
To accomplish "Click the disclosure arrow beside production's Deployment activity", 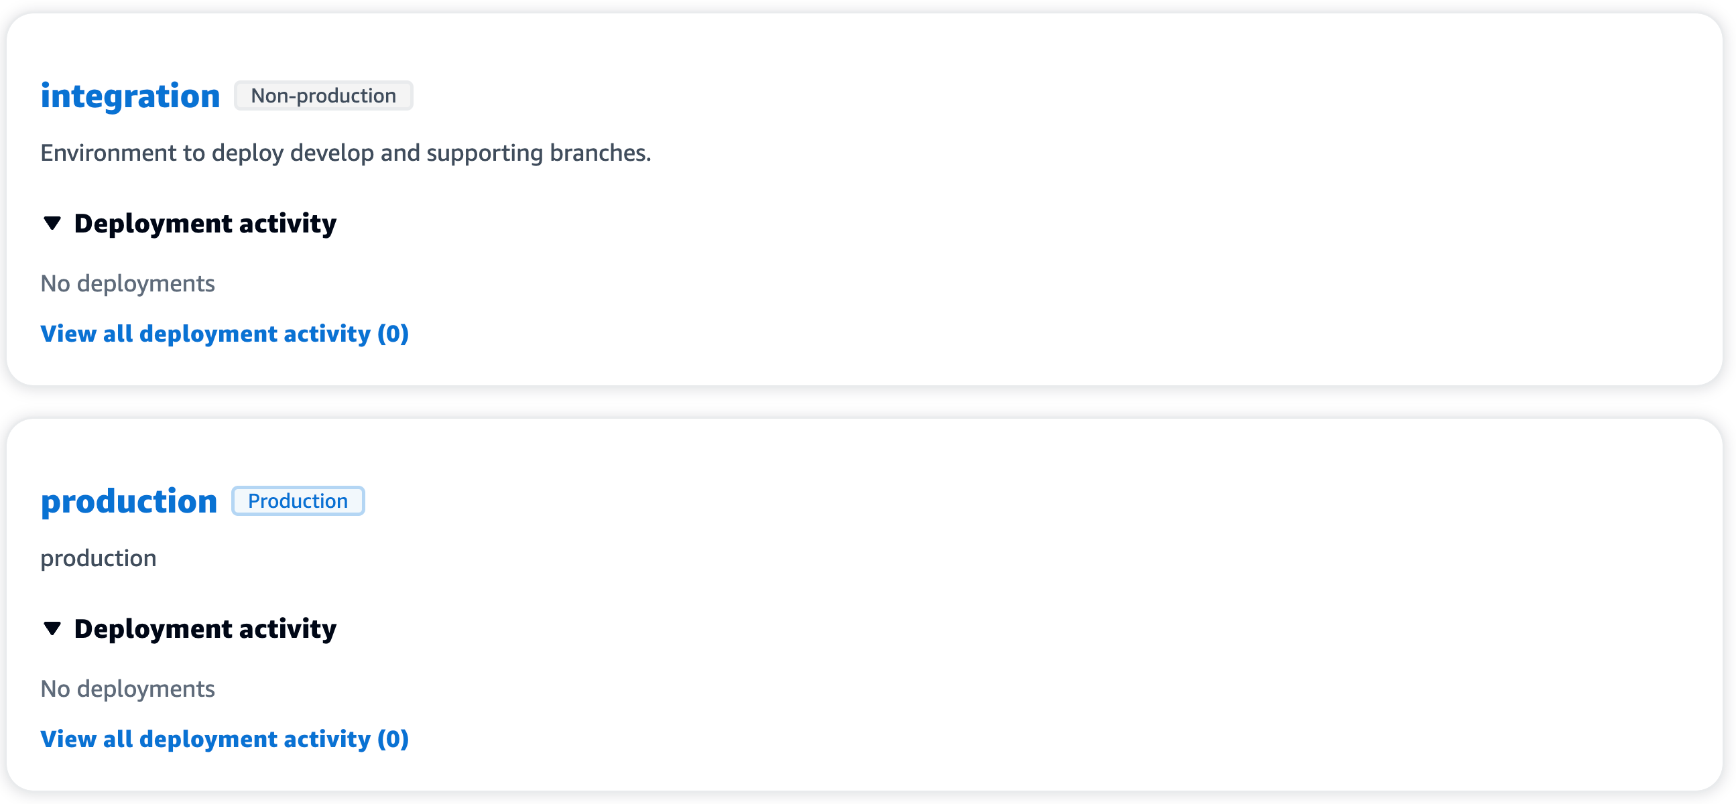I will click(x=52, y=629).
